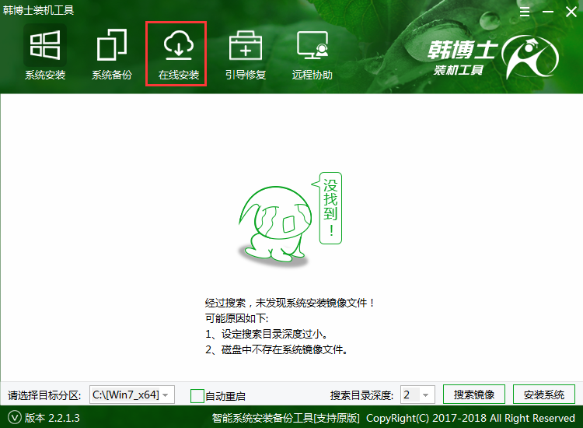Image resolution: width=583 pixels, height=428 pixels.
Task: Minimize the 韩博士装机工具 window
Action: [546, 13]
